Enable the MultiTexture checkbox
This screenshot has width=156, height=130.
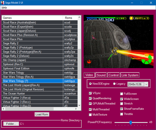(90, 115)
